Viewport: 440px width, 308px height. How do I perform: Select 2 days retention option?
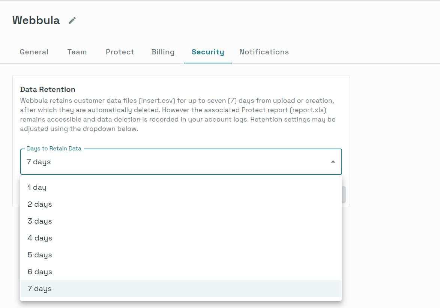tap(181, 204)
